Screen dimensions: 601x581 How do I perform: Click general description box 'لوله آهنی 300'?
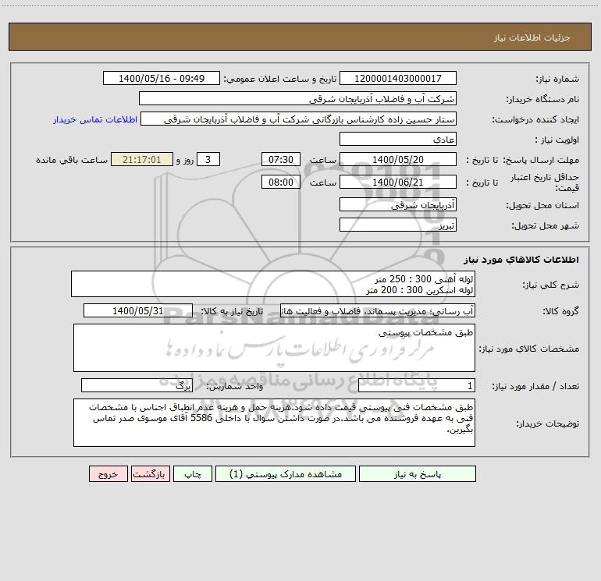273,284
